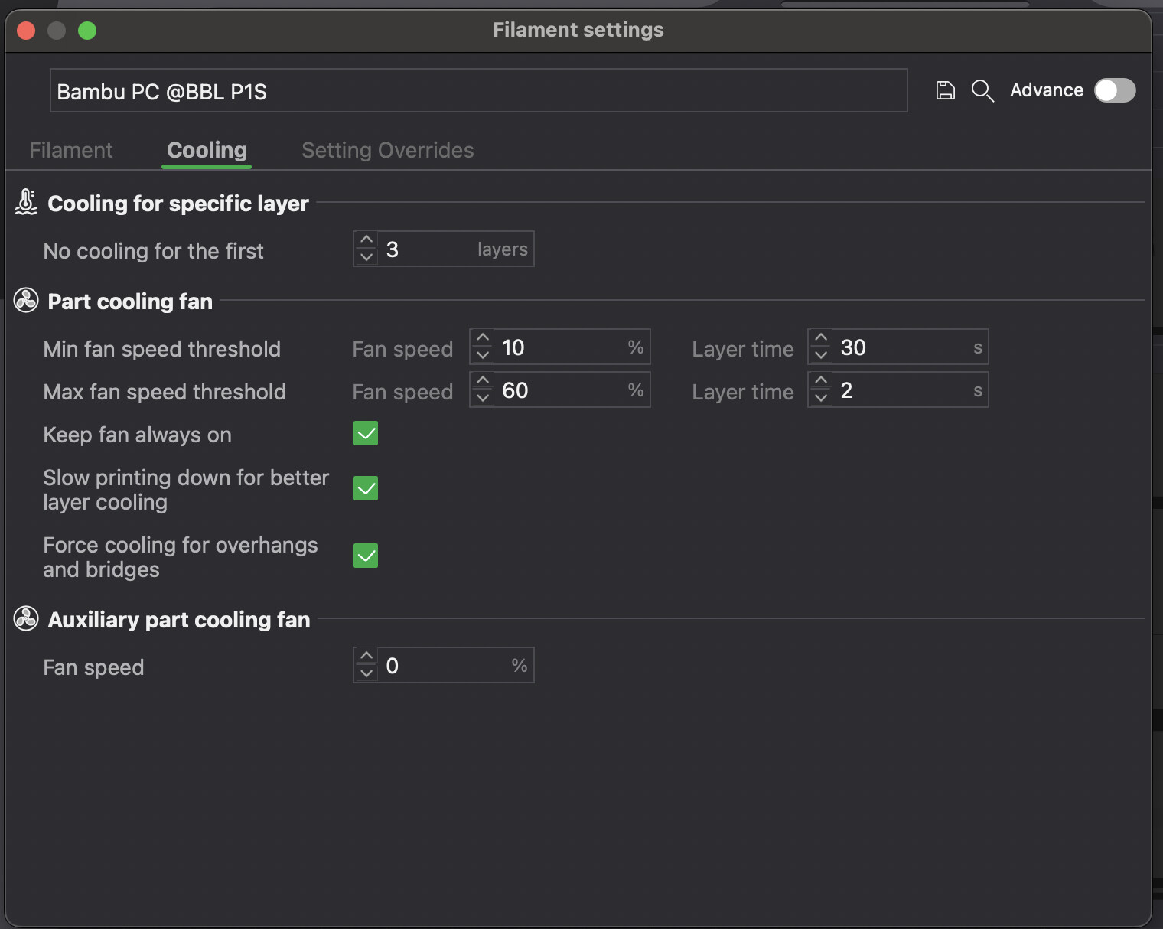Click the save preset icon
The height and width of the screenshot is (929, 1163).
pos(946,90)
